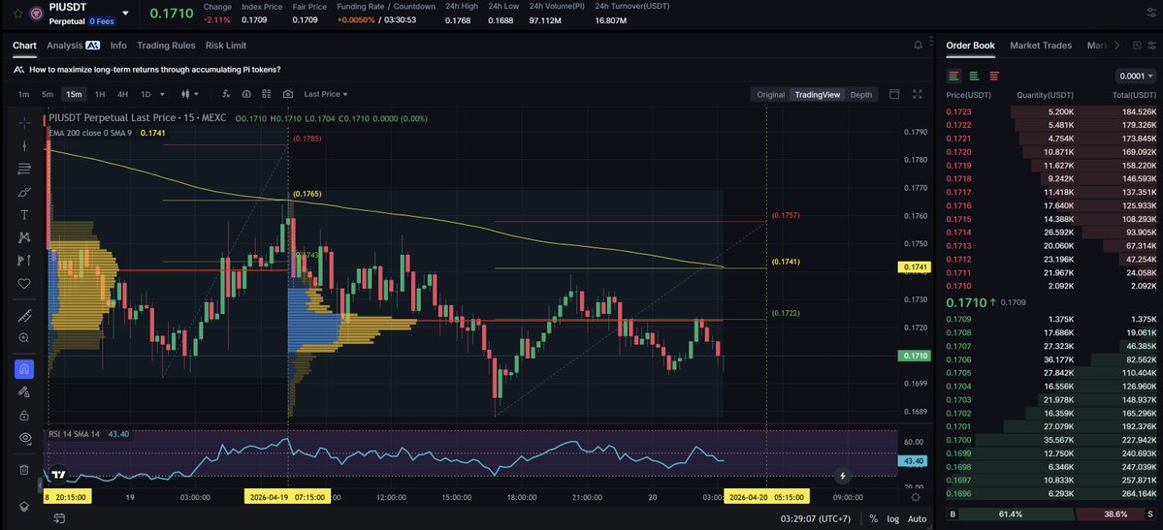This screenshot has width=1163, height=530.
Task: Open the Info tab
Action: click(x=118, y=46)
